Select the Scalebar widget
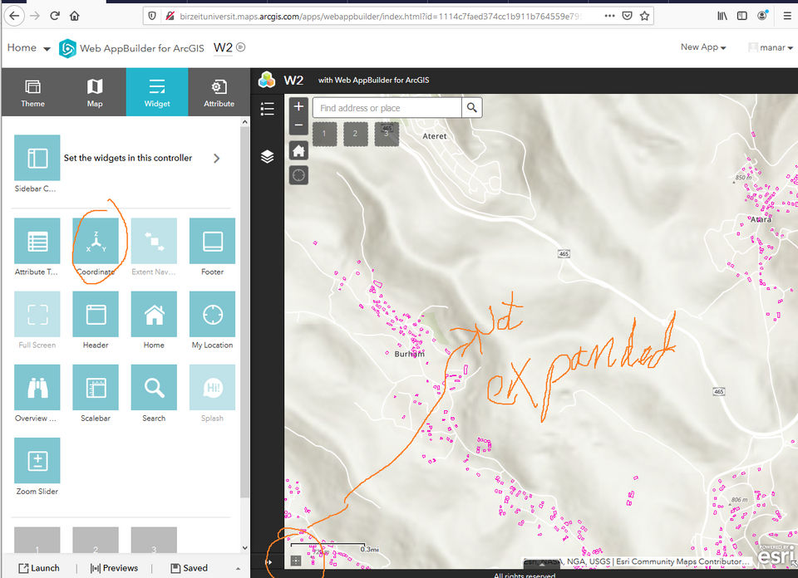Image resolution: width=798 pixels, height=578 pixels. (96, 387)
